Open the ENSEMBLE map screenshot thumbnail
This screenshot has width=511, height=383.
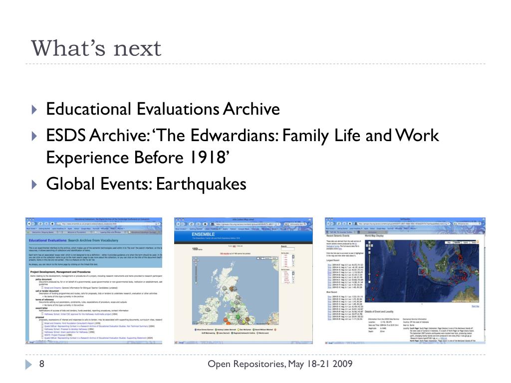pos(244,281)
